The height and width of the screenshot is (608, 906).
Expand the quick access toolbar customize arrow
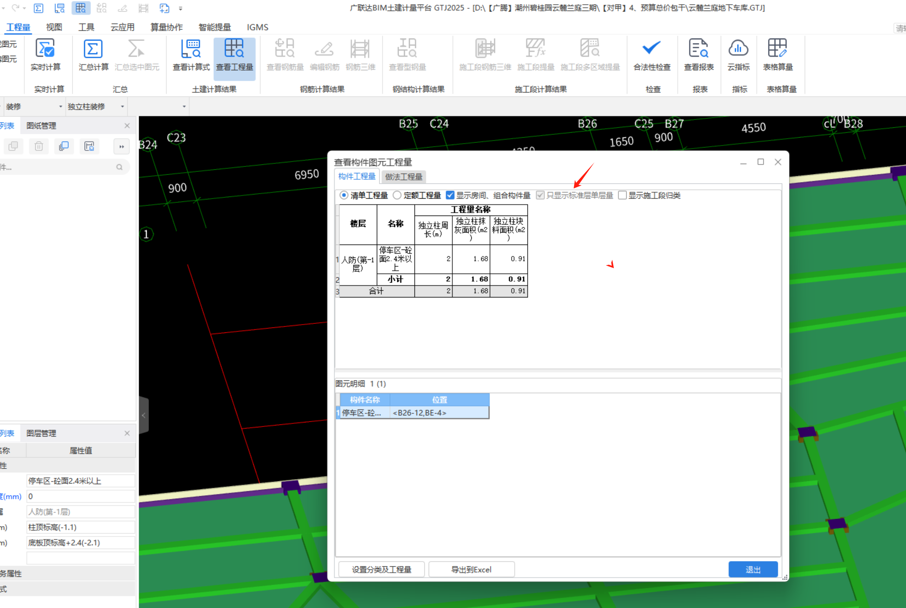click(x=181, y=8)
